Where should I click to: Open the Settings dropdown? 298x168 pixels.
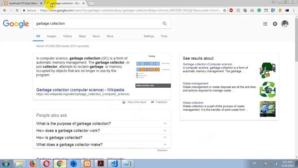[149, 36]
